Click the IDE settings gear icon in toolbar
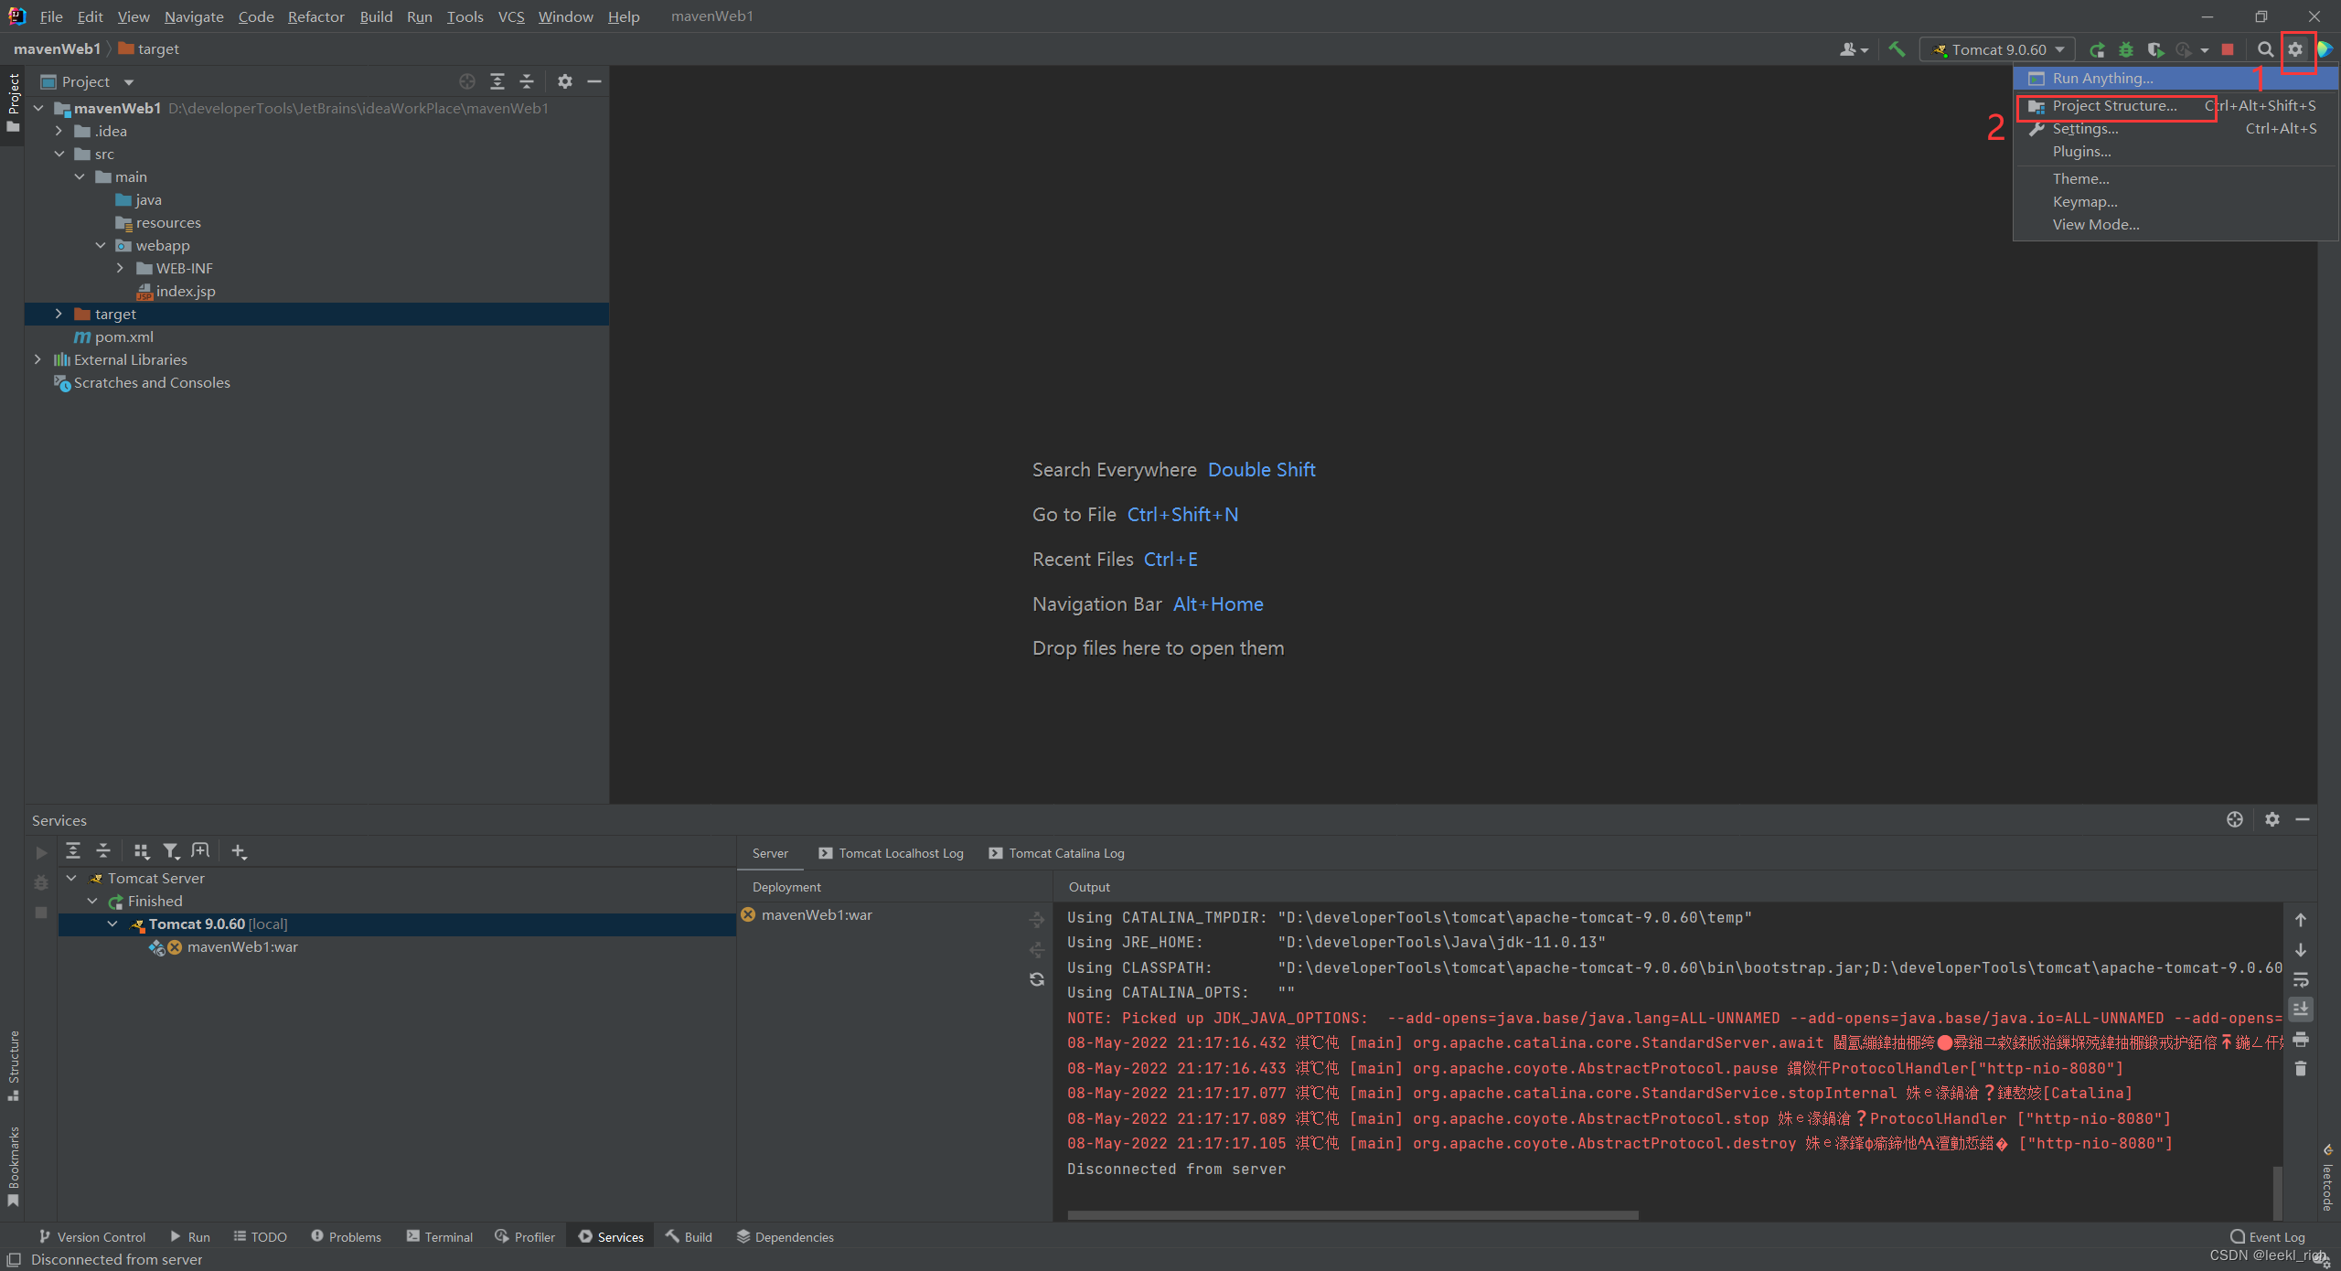 2295,49
